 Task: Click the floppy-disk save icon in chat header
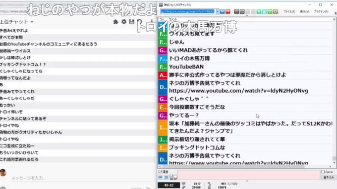(x=132, y=21)
